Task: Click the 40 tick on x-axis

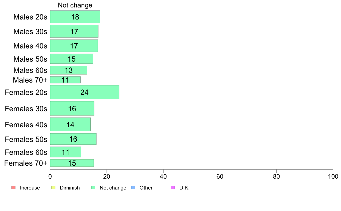Action: [x=163, y=176]
